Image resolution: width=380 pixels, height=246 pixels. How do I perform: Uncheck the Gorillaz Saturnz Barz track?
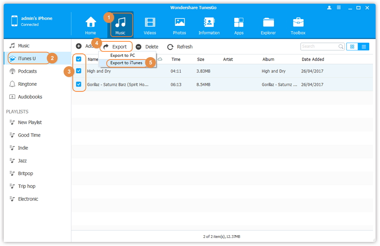point(79,84)
